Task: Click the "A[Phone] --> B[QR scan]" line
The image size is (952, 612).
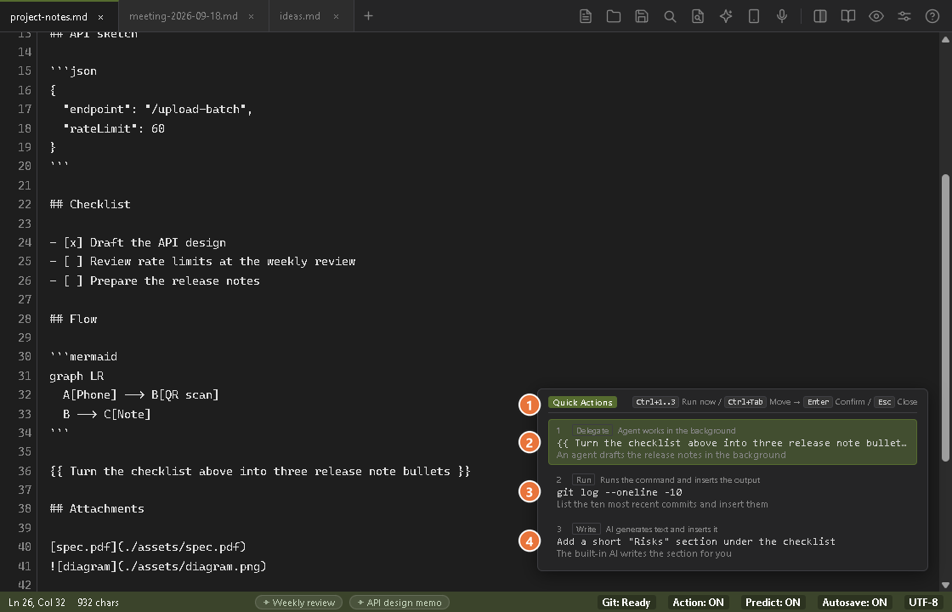Action: [140, 394]
